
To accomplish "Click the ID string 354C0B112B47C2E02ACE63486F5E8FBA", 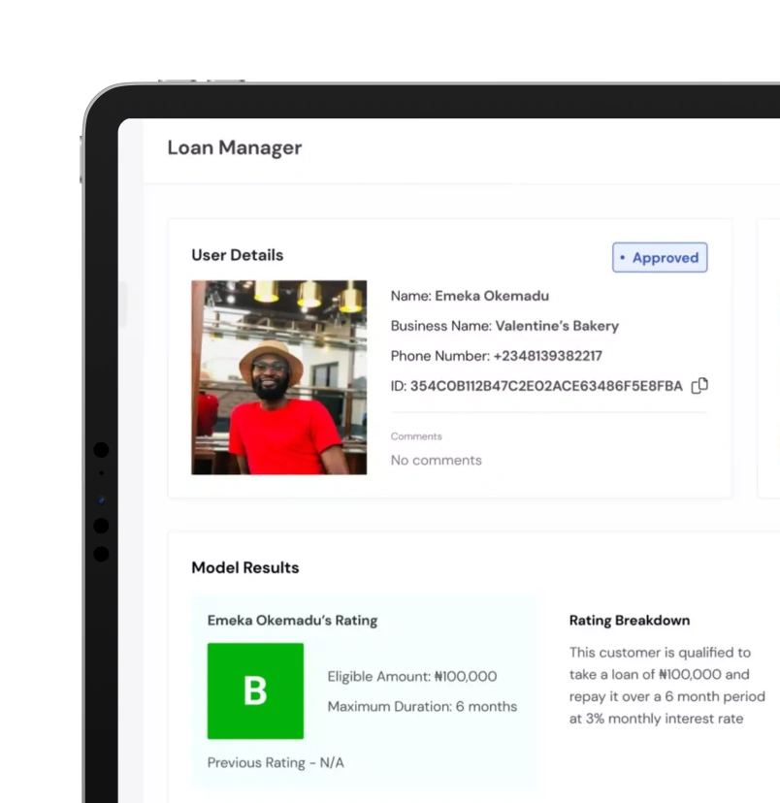I will tap(546, 386).
